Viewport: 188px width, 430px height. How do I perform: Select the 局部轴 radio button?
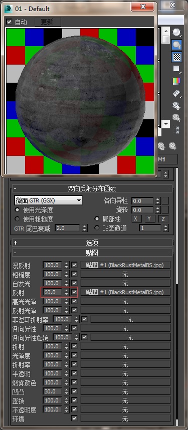pyautogui.click(x=97, y=219)
